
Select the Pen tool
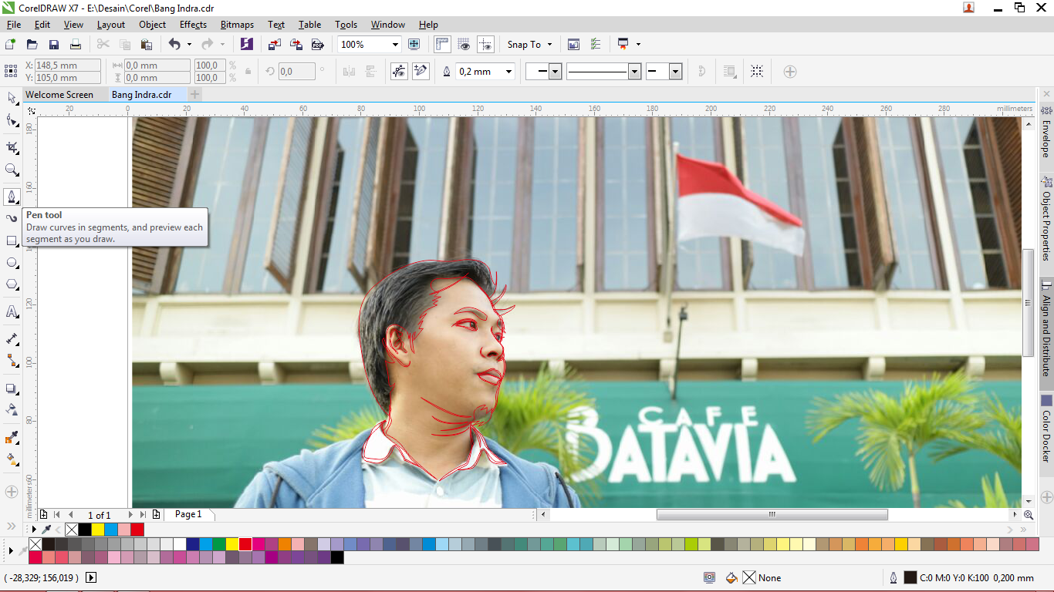pos(12,197)
